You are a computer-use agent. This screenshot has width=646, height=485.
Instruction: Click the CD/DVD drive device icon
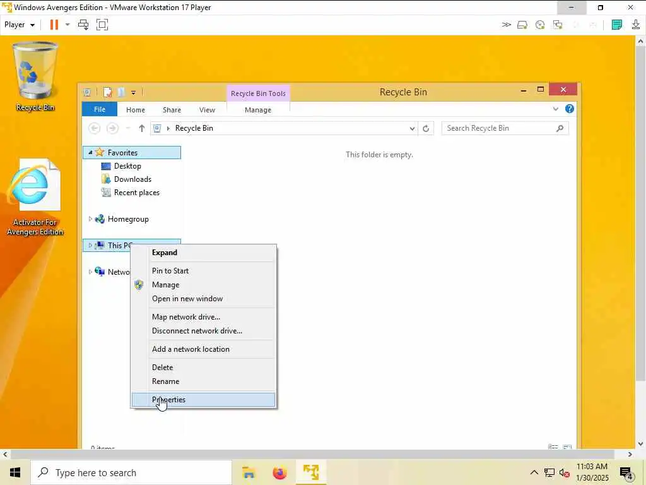tap(540, 25)
